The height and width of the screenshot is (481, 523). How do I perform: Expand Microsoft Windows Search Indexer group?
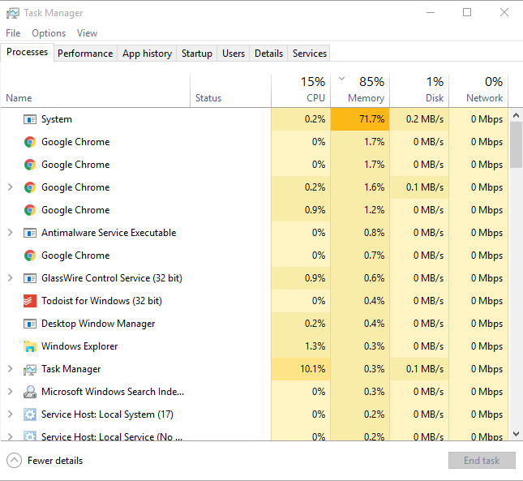pos(10,392)
